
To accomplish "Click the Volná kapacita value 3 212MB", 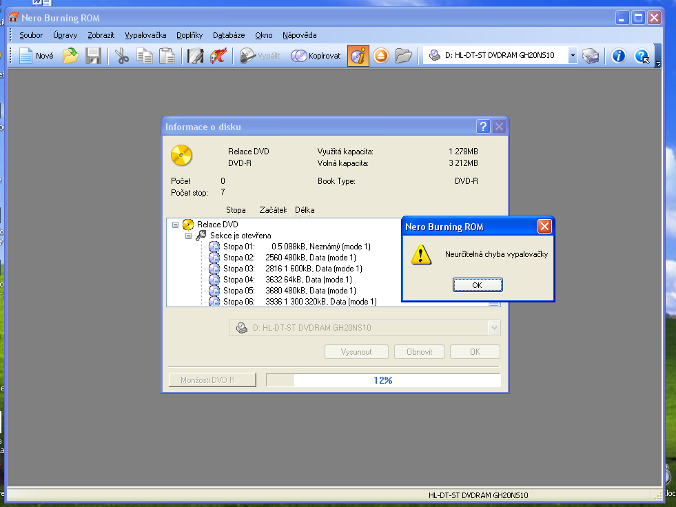I will 463,163.
